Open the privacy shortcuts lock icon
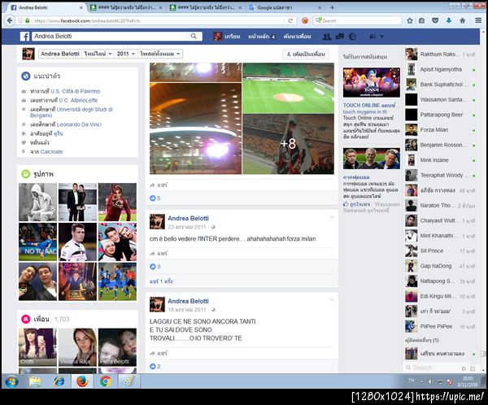Viewport: 488px width, 405px height. 372,37
